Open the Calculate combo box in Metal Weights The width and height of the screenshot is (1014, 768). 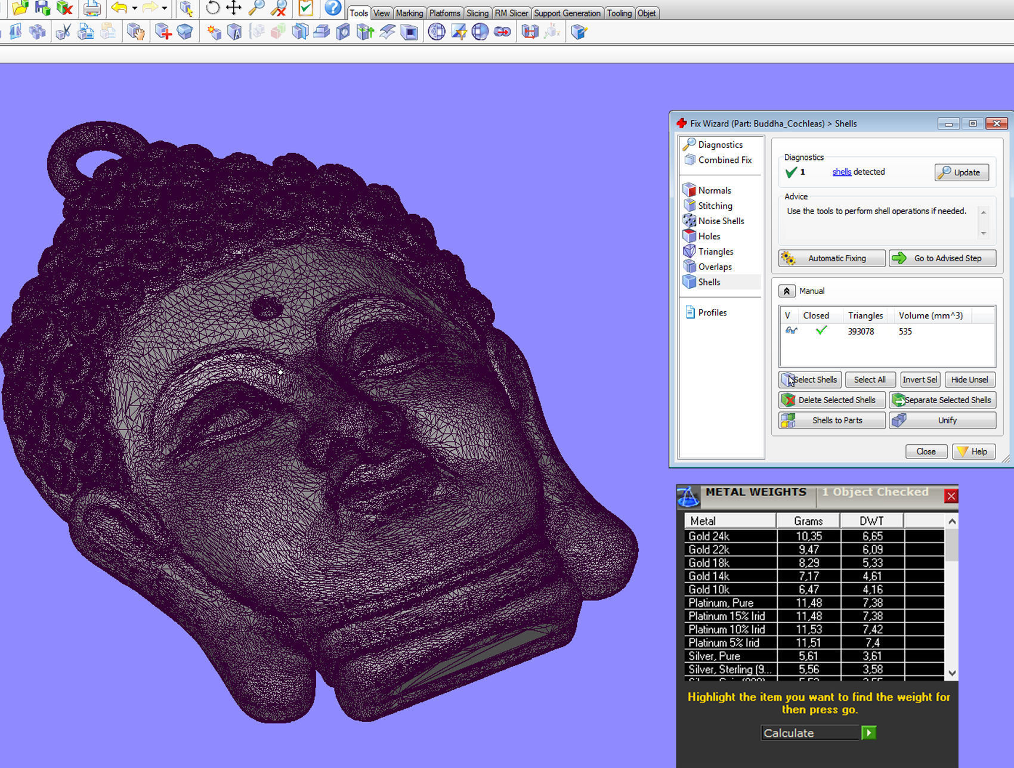(810, 733)
